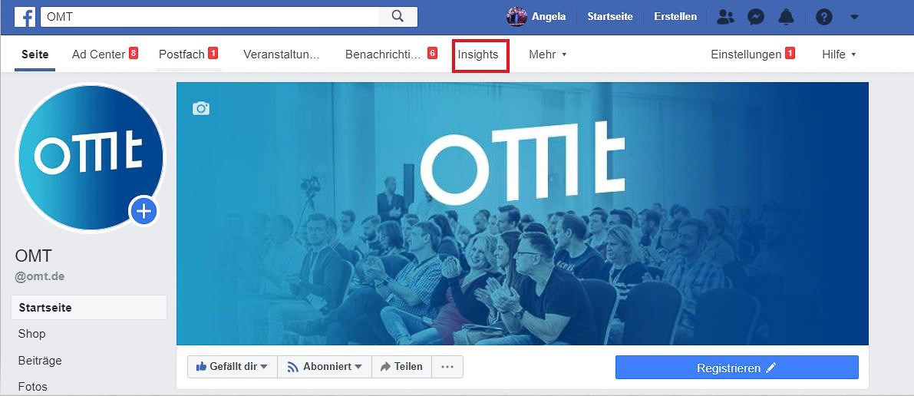This screenshot has width=914, height=396.
Task: Click the camera icon on cover photo
Action: 201,108
